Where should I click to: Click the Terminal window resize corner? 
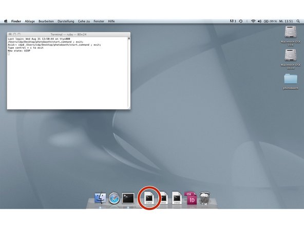[129, 108]
